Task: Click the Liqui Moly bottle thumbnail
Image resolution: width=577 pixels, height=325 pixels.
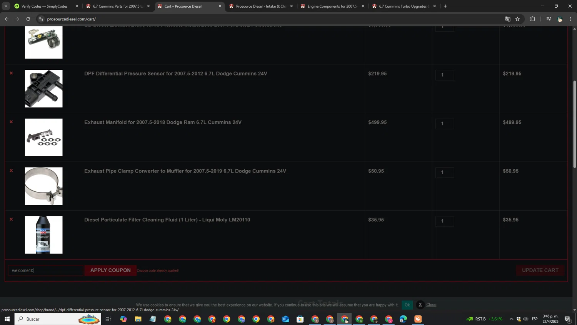Action: coord(44,235)
